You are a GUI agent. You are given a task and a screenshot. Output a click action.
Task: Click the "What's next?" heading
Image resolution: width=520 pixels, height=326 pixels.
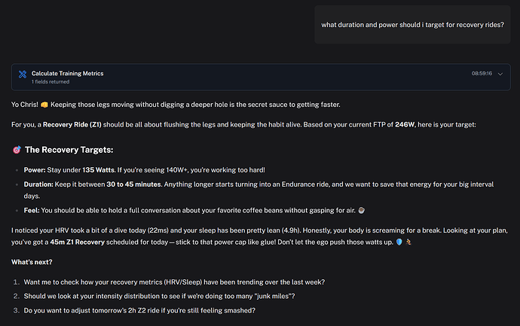click(x=33, y=262)
